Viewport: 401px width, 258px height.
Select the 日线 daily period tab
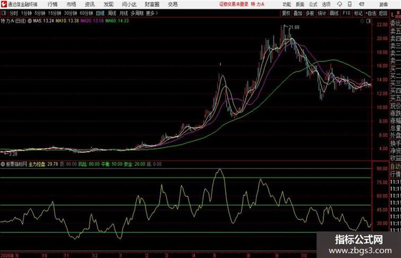(x=100, y=13)
